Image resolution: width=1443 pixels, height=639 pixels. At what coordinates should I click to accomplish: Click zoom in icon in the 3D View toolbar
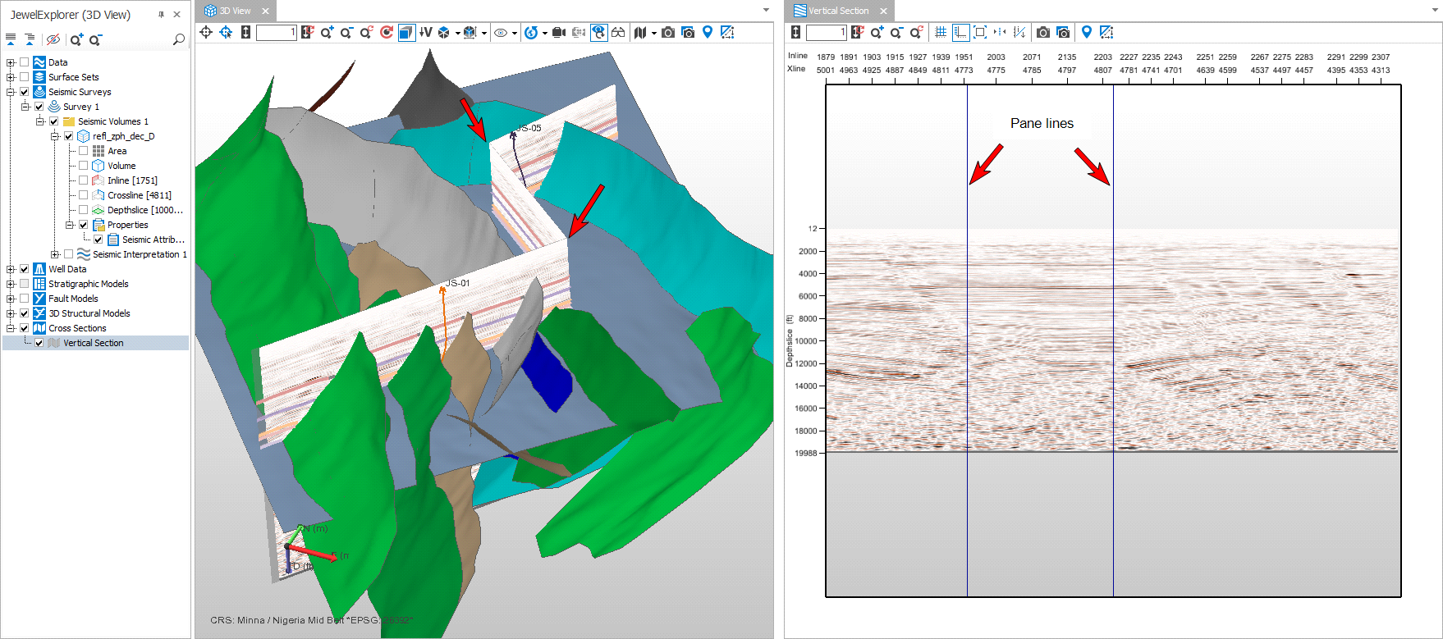point(327,33)
